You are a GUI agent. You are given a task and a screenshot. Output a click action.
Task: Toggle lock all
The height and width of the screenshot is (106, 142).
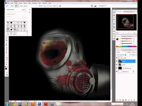126,55
